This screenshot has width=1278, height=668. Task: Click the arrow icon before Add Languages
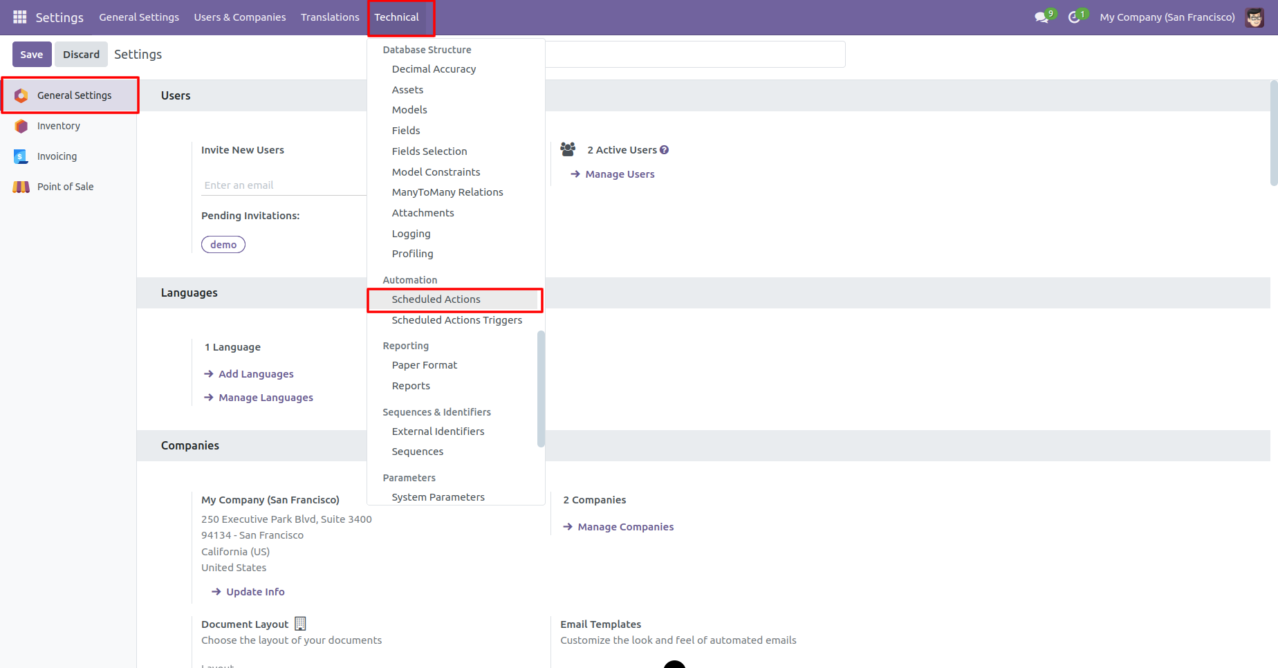tap(208, 374)
